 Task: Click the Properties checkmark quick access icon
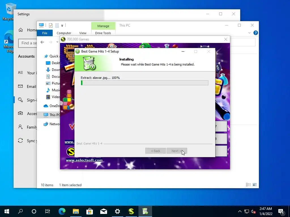51,25
